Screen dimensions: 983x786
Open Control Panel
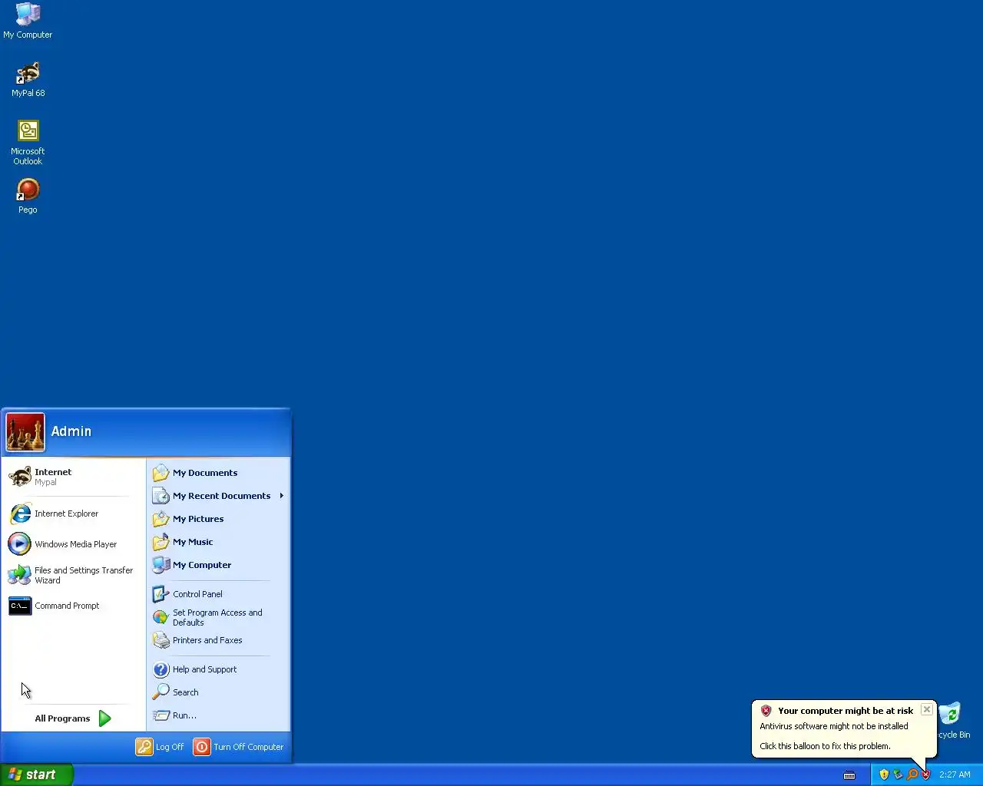pyautogui.click(x=218, y=594)
